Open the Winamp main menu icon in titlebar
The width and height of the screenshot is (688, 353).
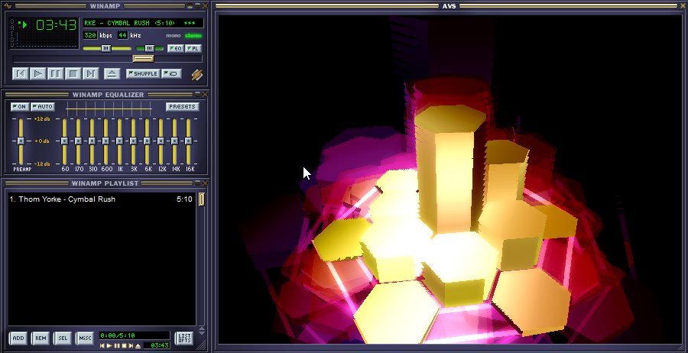pyautogui.click(x=8, y=6)
